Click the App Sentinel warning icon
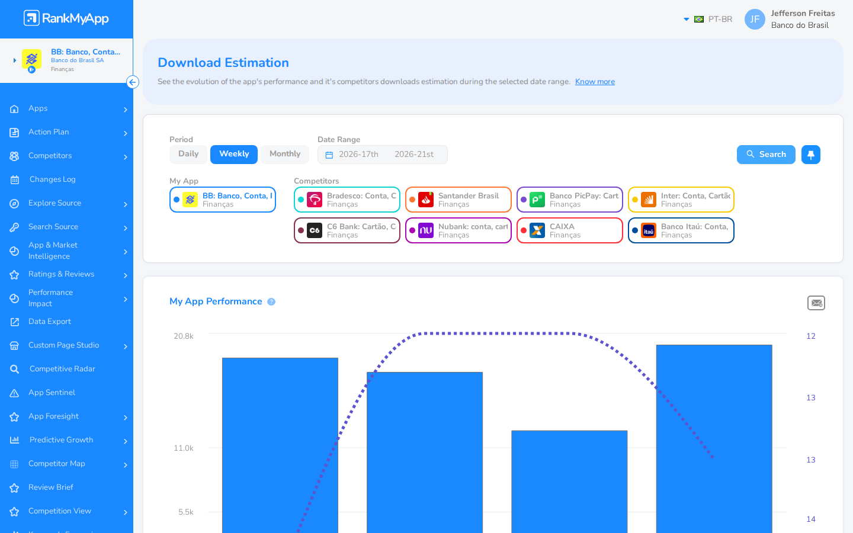The height and width of the screenshot is (533, 853). tap(15, 393)
